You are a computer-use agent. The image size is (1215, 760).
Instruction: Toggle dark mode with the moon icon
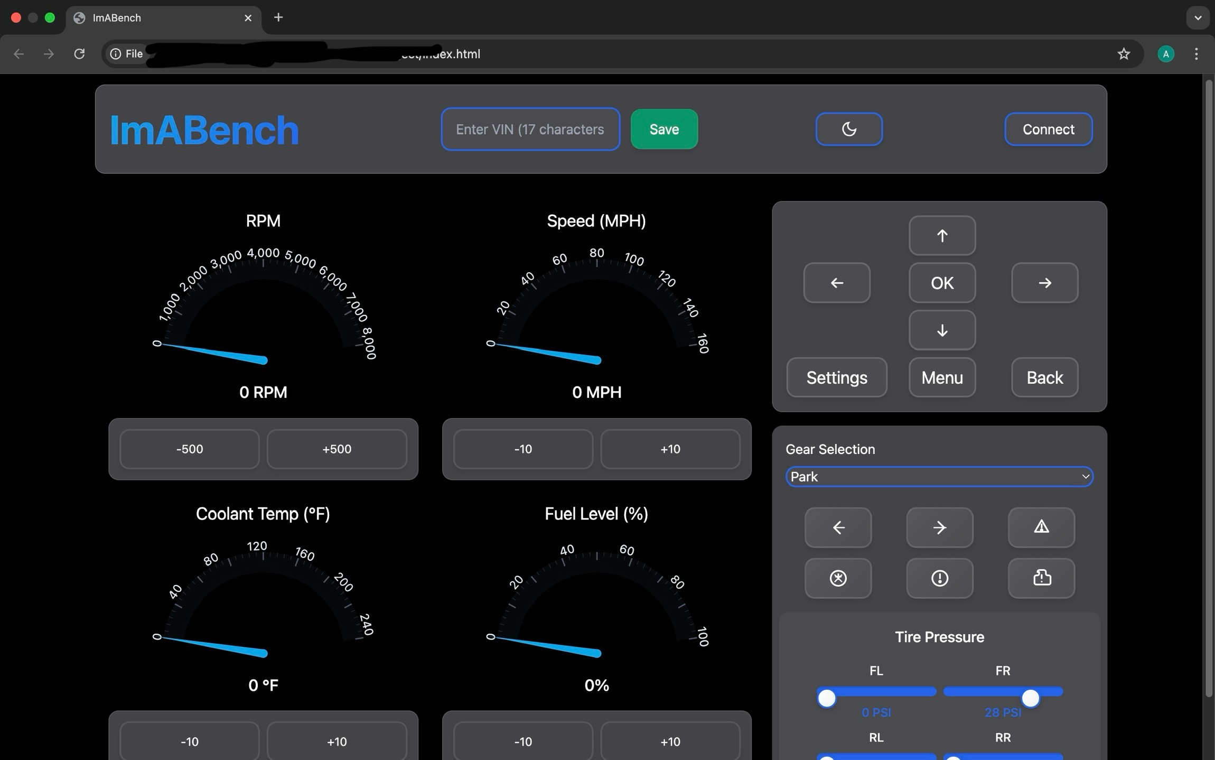849,129
